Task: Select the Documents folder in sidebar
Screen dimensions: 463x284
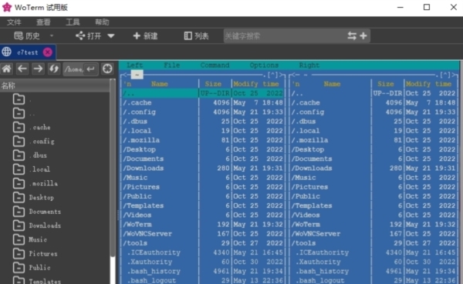Action: pos(45,212)
